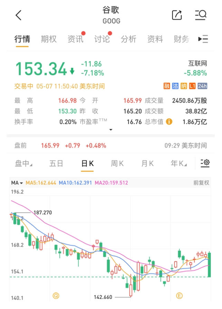Switch to the 期权 tab

49,39
